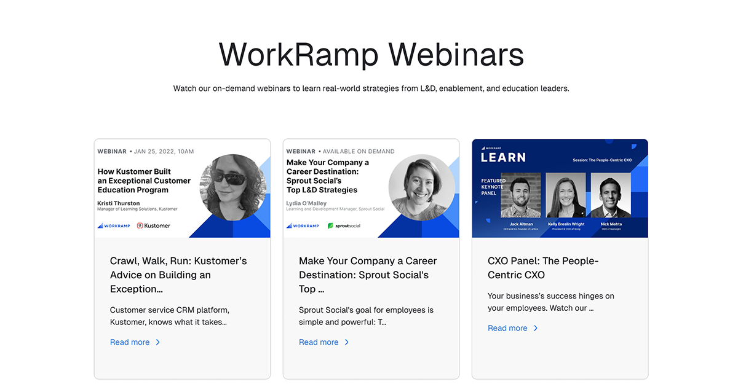This screenshot has height=387, width=738.
Task: Click the Crawl, Walk, Run webinar title
Action: 178,275
